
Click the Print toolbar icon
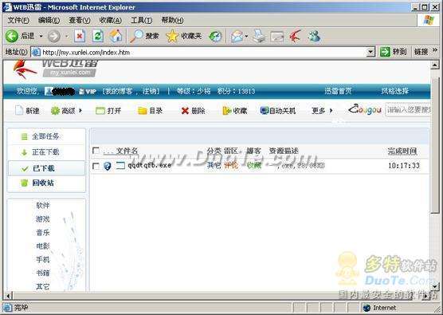click(259, 36)
